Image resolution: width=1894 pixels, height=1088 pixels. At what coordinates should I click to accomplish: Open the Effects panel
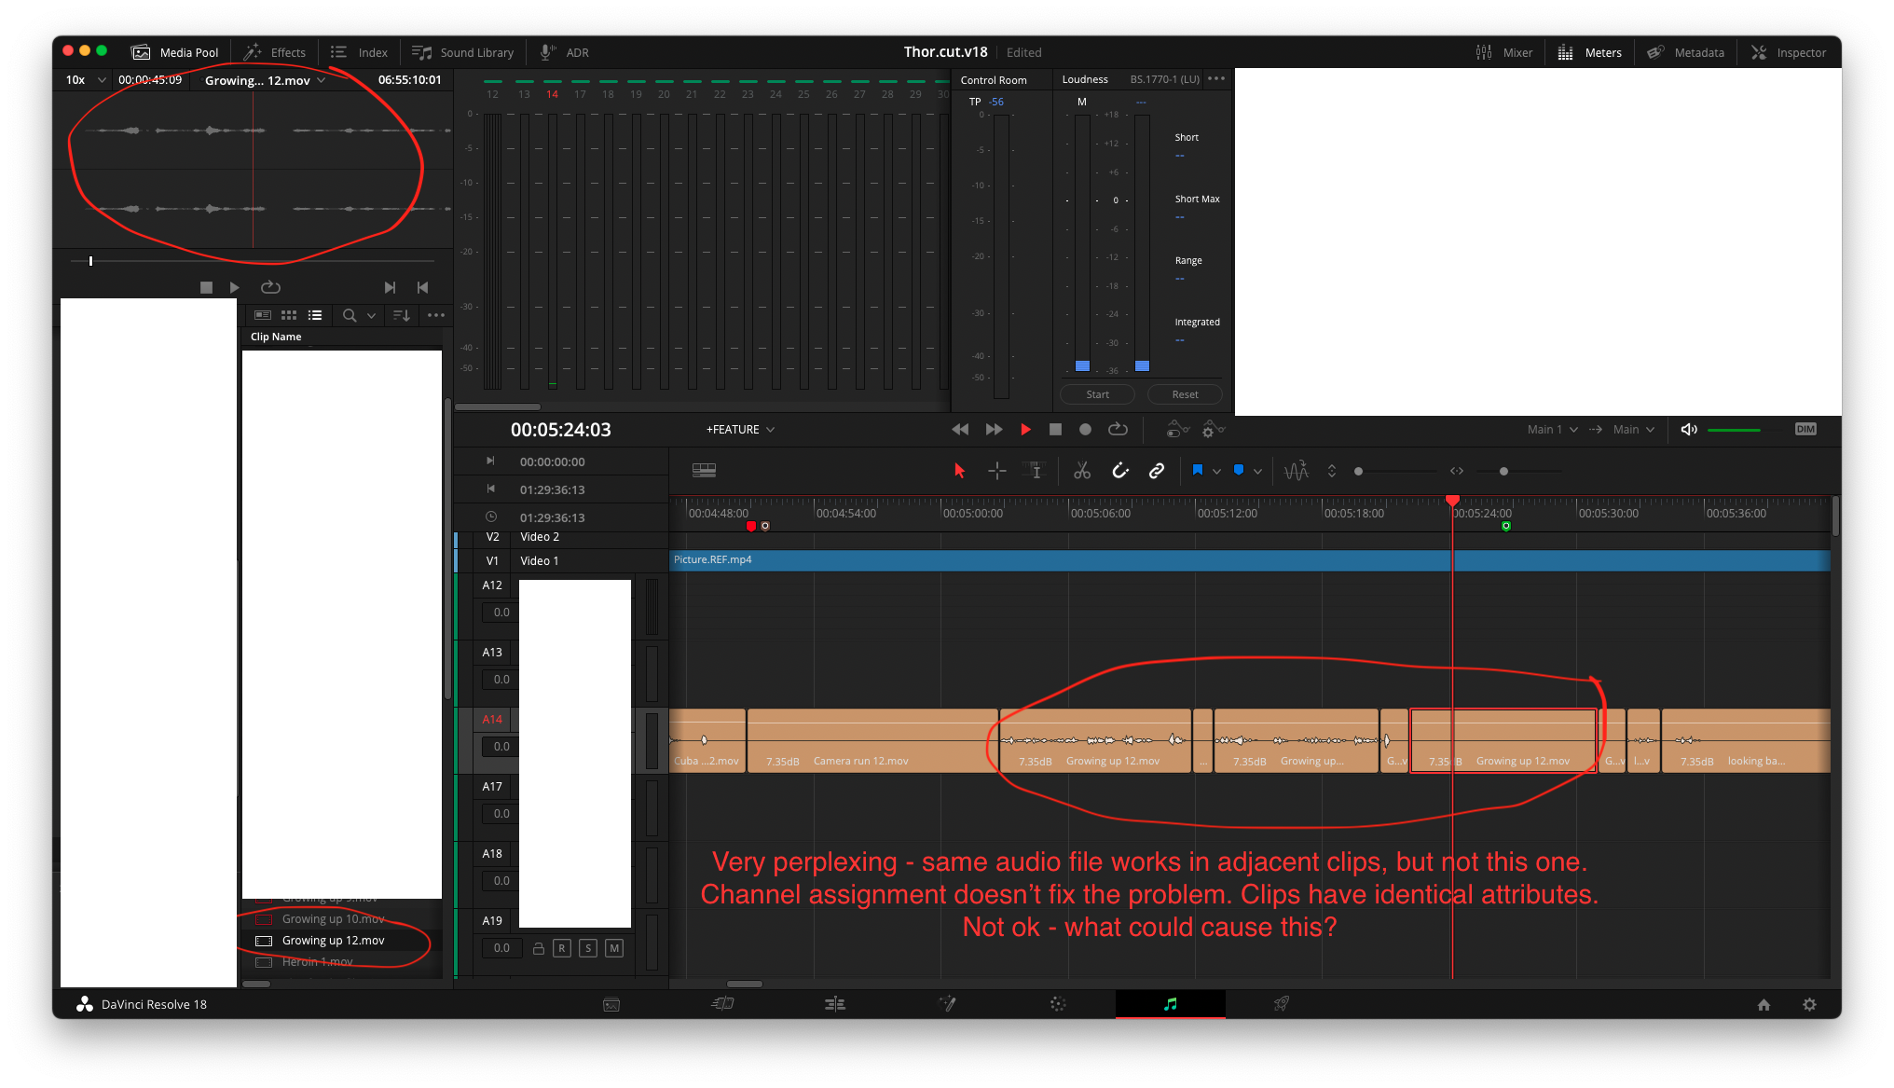275,52
